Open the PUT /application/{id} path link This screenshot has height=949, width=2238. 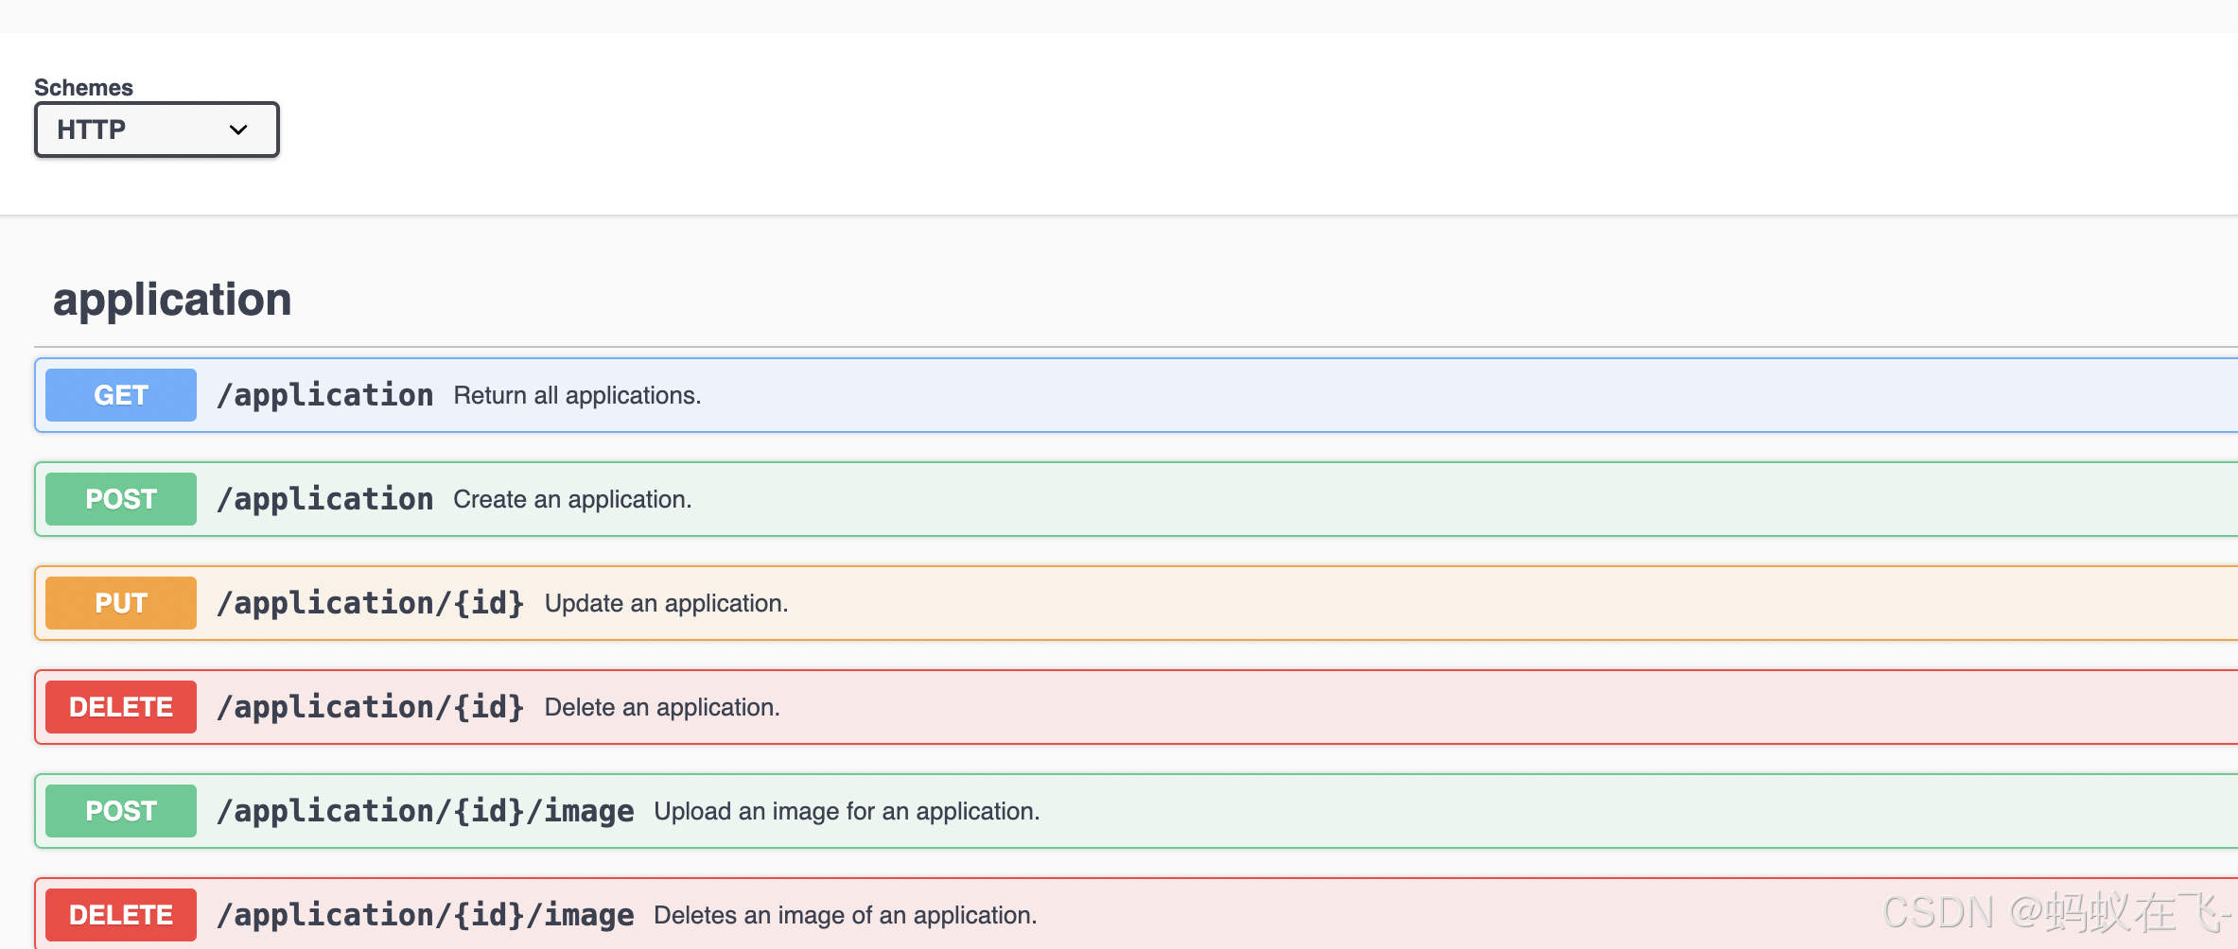tap(370, 603)
